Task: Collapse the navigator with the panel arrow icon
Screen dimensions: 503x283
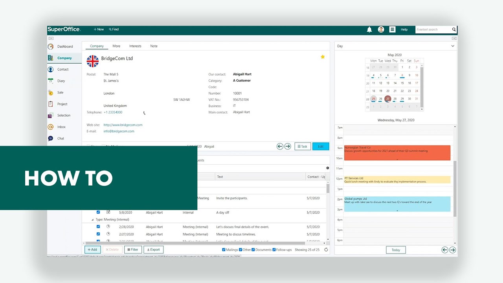Action: (51, 39)
